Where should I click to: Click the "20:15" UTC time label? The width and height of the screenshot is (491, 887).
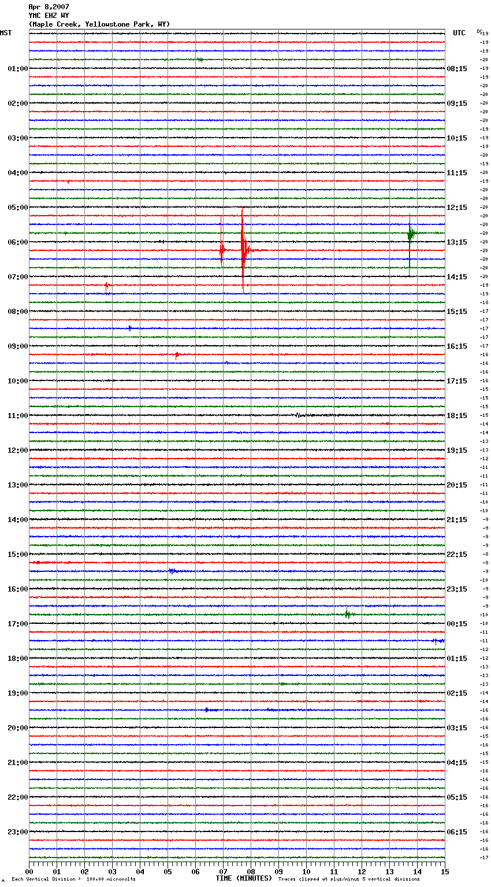tap(457, 485)
